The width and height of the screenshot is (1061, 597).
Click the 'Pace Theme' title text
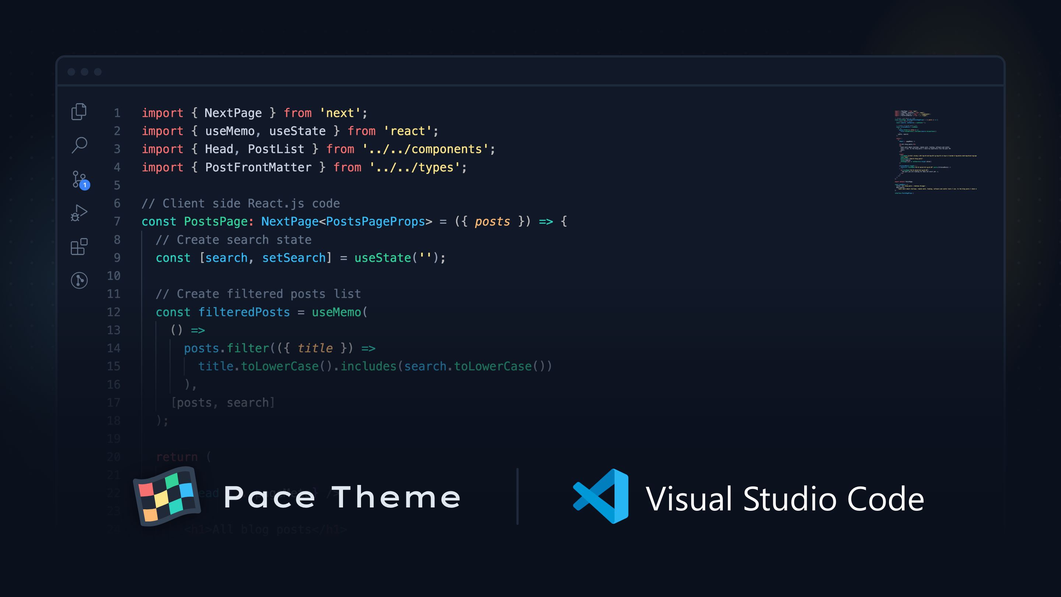coord(342,497)
